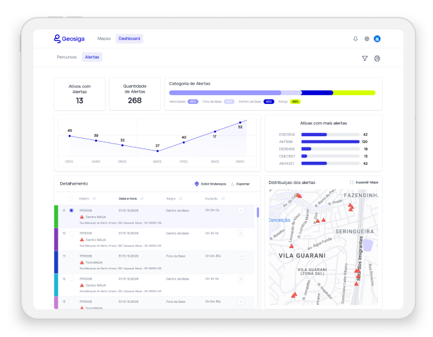The width and height of the screenshot is (433, 337).
Task: Click 'Fora da Base' rule text in row 11
Action: 175,256
